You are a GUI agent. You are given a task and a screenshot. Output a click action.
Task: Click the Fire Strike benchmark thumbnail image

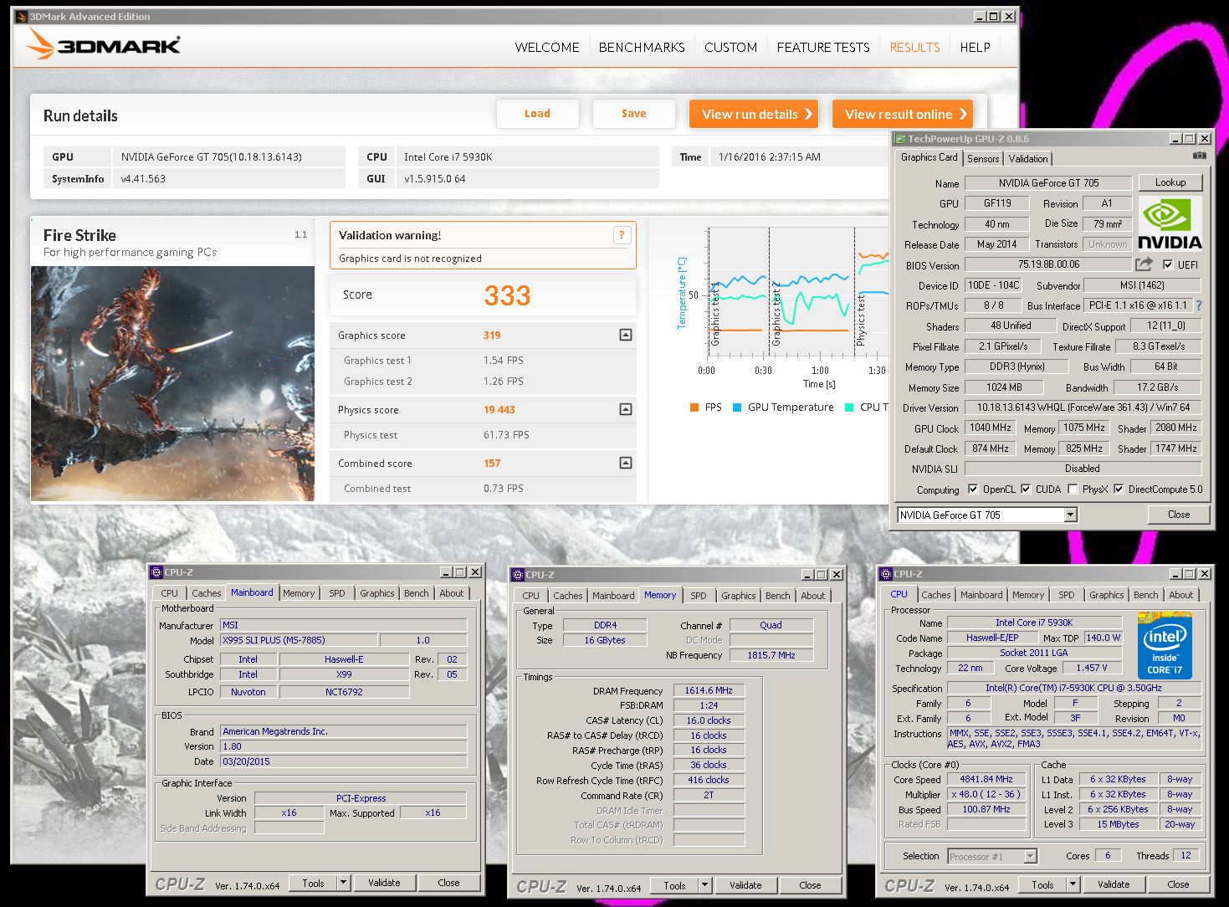point(172,383)
